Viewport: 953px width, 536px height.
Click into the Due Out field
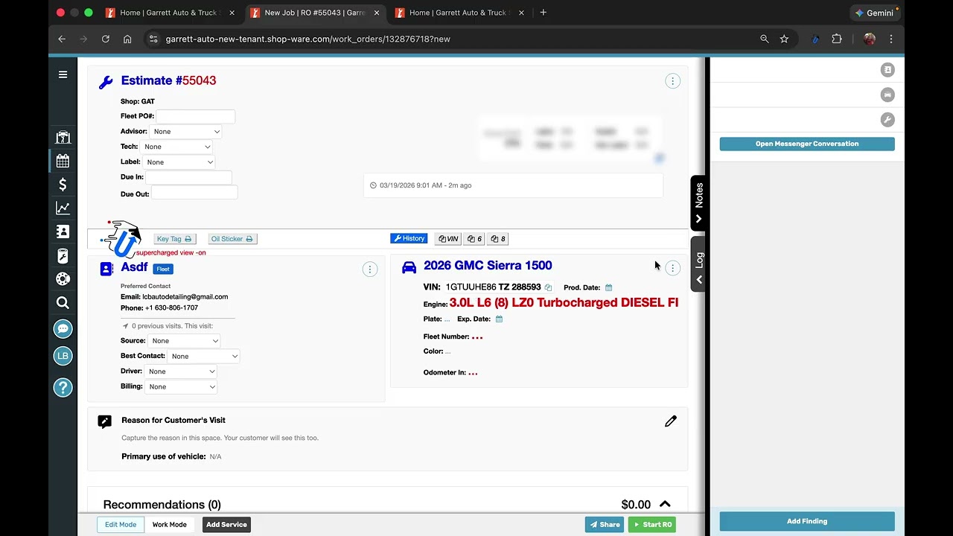194,194
